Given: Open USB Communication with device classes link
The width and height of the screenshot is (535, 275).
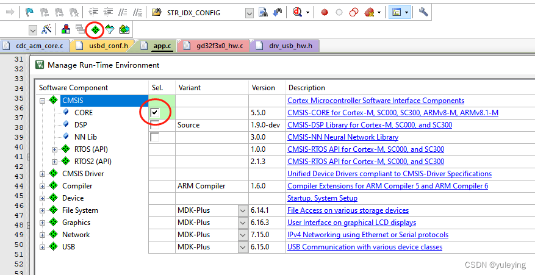Looking at the screenshot, I should (x=365, y=247).
